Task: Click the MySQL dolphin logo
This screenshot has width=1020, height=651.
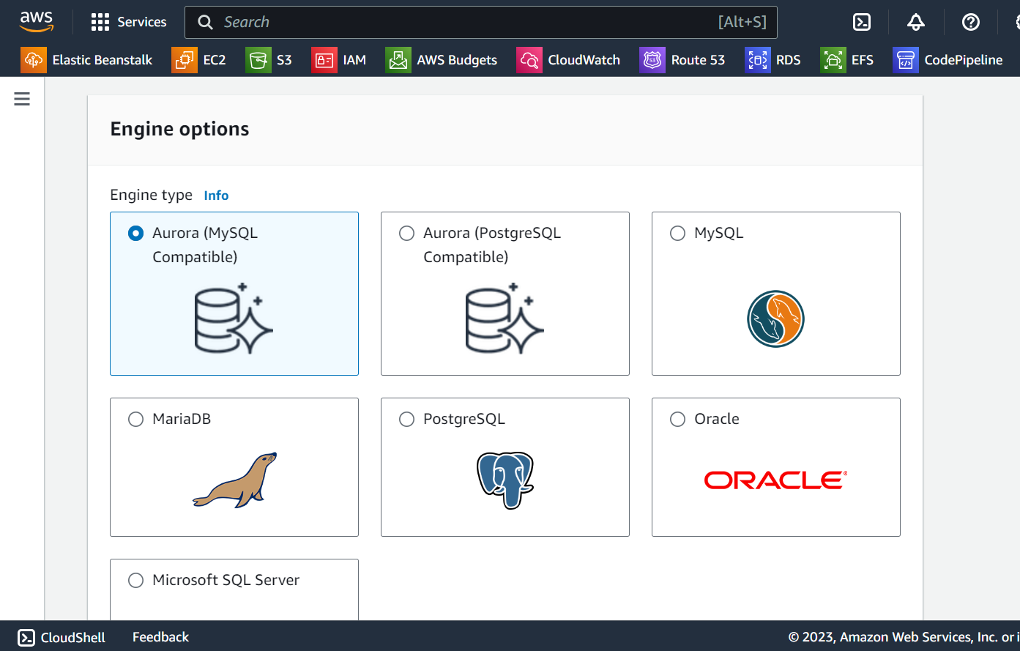Action: [776, 319]
